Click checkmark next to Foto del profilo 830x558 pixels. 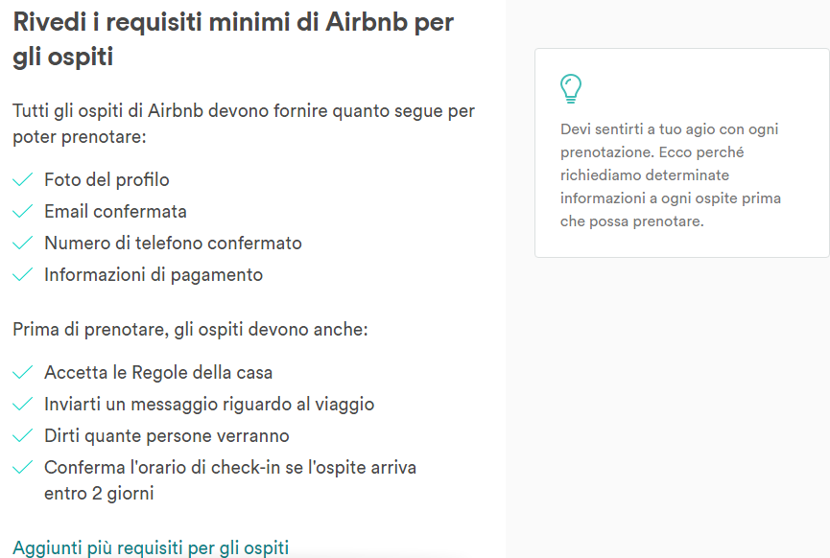[23, 180]
